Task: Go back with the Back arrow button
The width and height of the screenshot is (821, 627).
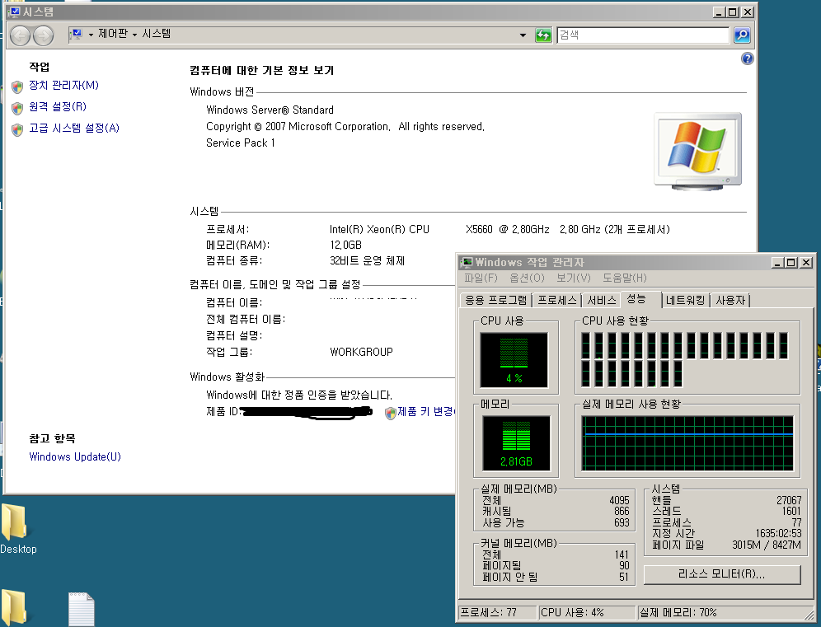Action: 20,35
